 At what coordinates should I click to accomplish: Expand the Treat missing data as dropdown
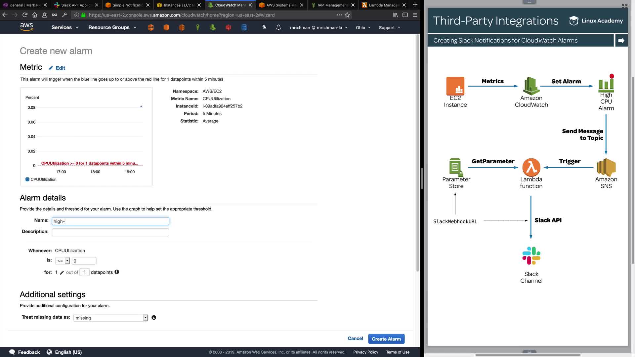pyautogui.click(x=110, y=318)
